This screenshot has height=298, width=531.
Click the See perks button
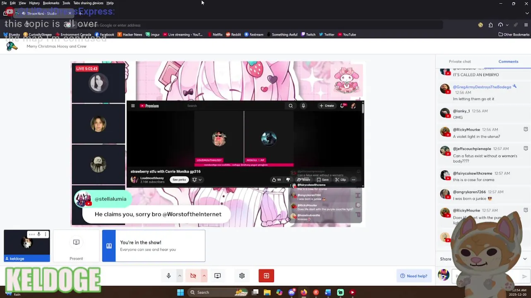[179, 180]
